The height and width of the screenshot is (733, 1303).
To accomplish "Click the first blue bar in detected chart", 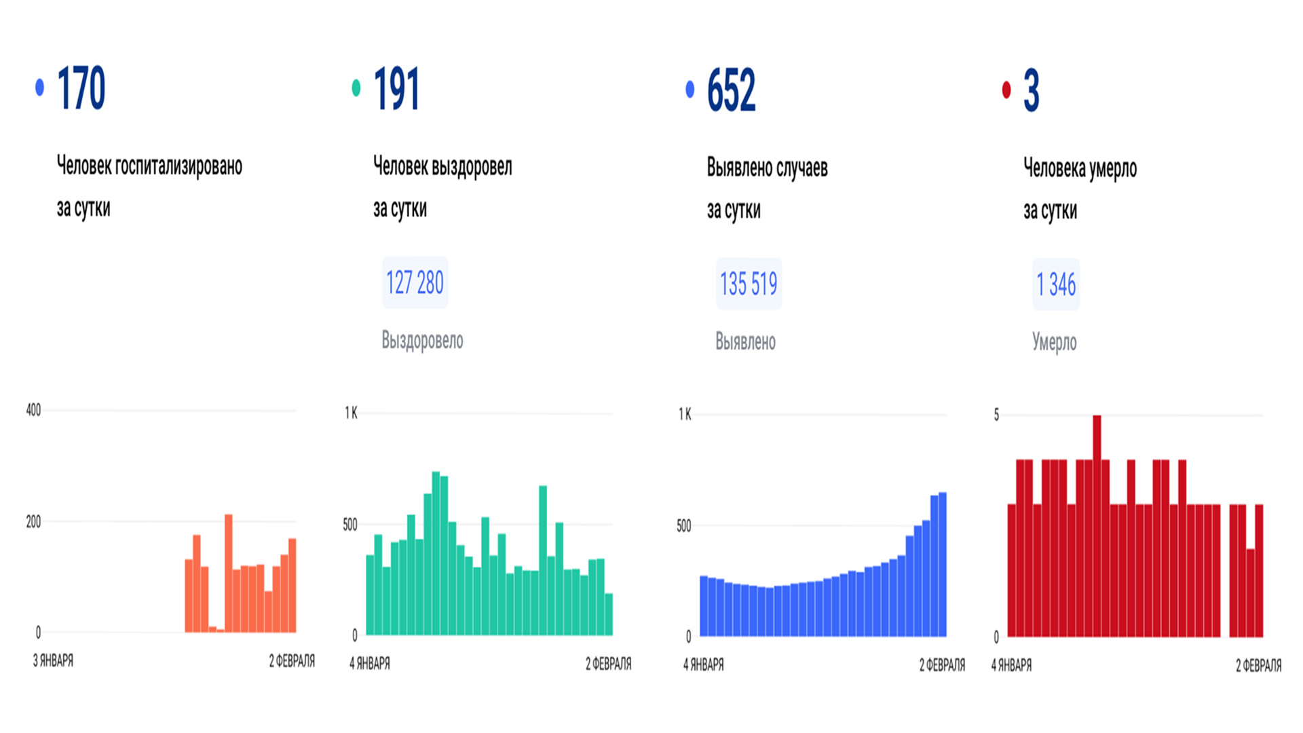I will tap(704, 606).
